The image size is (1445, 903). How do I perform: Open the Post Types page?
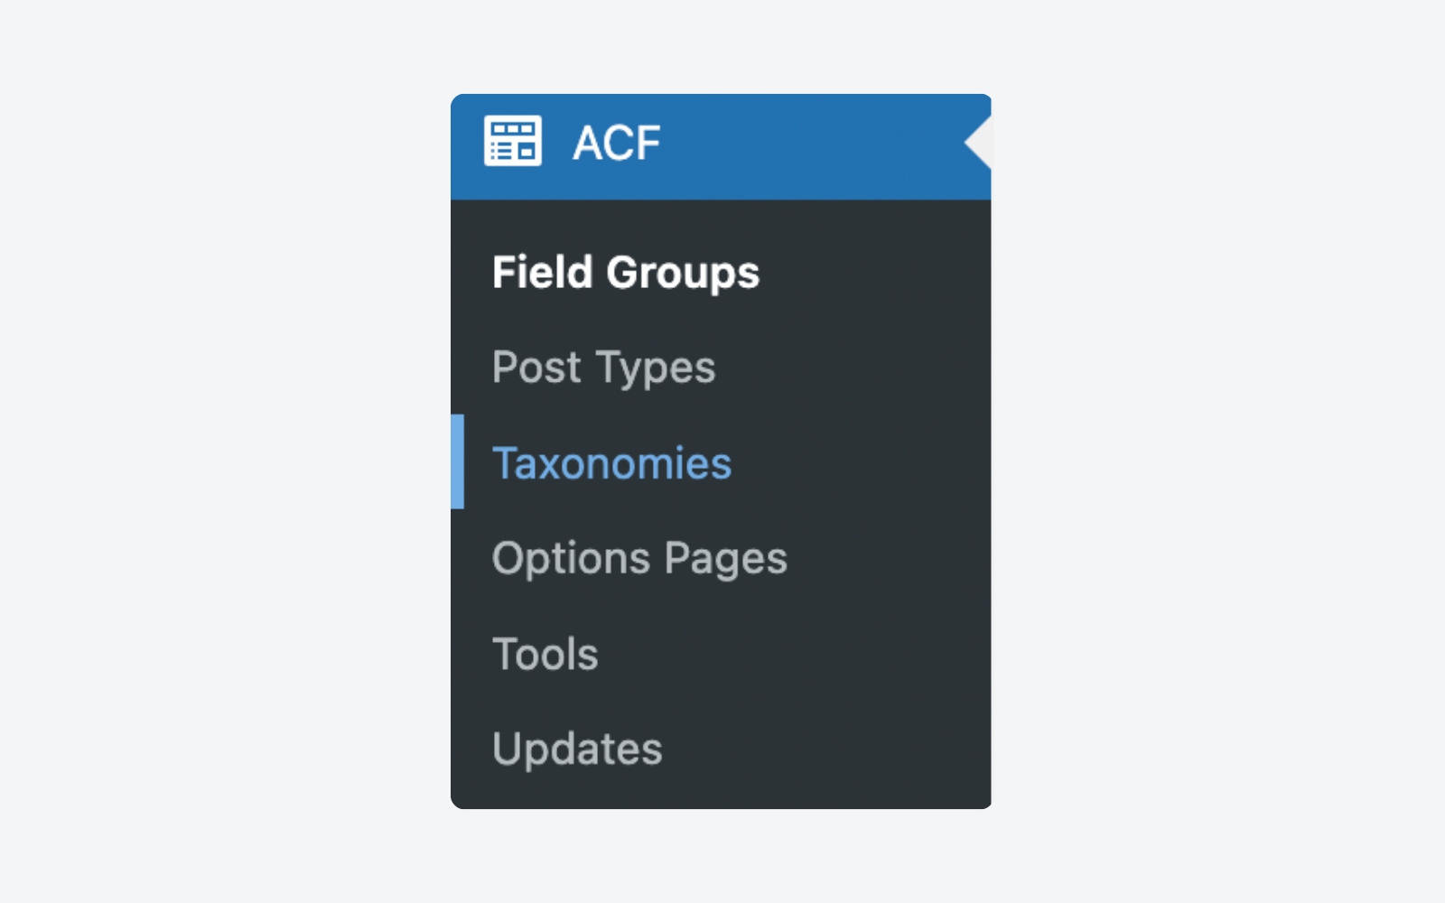(603, 368)
